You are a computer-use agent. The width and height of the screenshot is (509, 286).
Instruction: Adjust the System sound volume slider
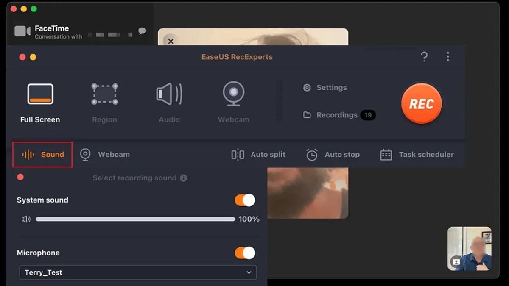[x=135, y=219]
